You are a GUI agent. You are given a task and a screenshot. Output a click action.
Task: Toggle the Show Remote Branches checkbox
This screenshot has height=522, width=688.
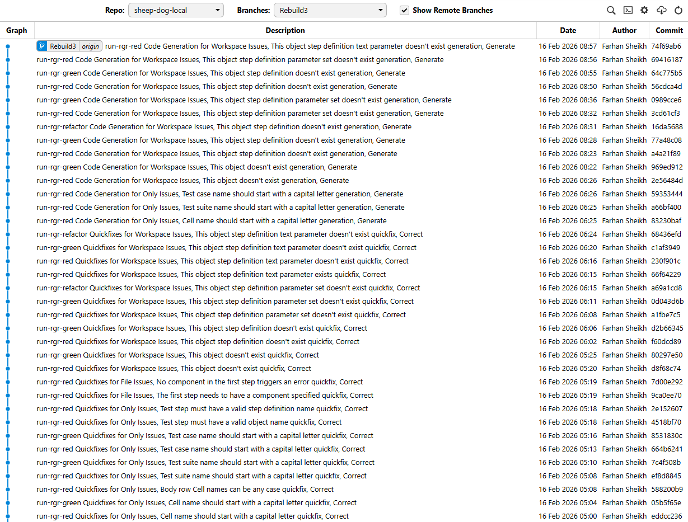(x=404, y=10)
